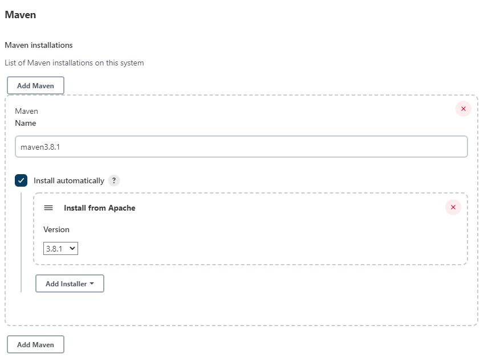Click the Version label text
The width and height of the screenshot is (488, 358).
tap(56, 229)
